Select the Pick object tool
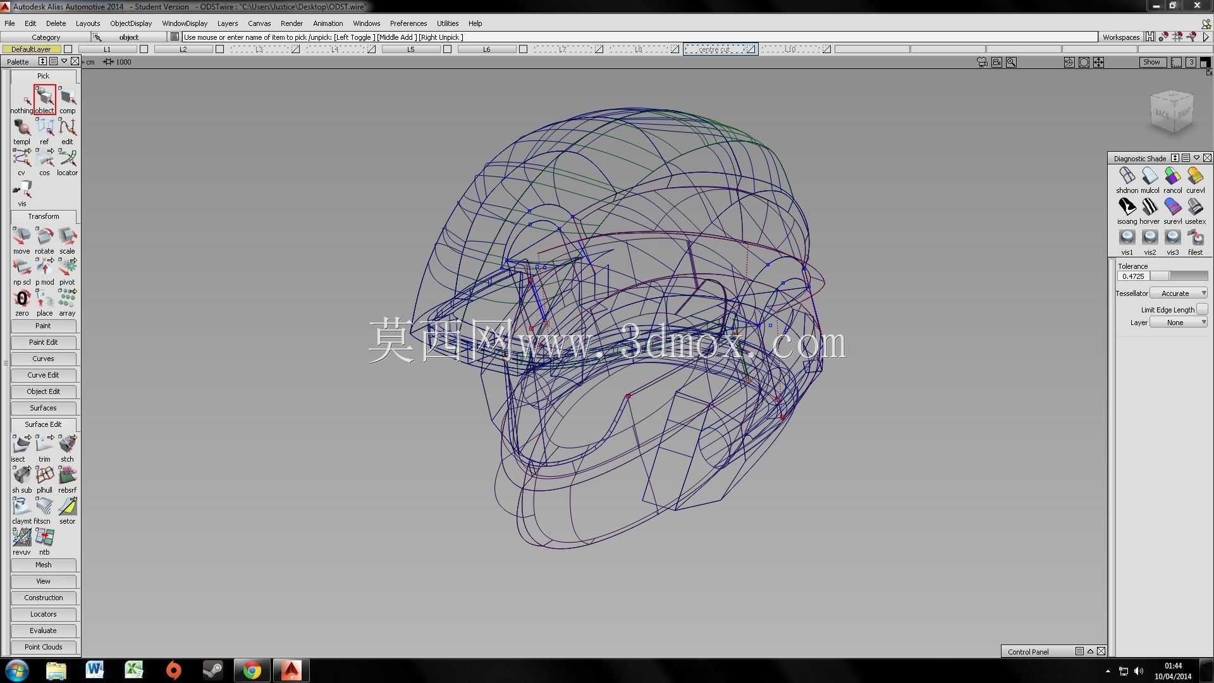1214x683 pixels. [44, 100]
